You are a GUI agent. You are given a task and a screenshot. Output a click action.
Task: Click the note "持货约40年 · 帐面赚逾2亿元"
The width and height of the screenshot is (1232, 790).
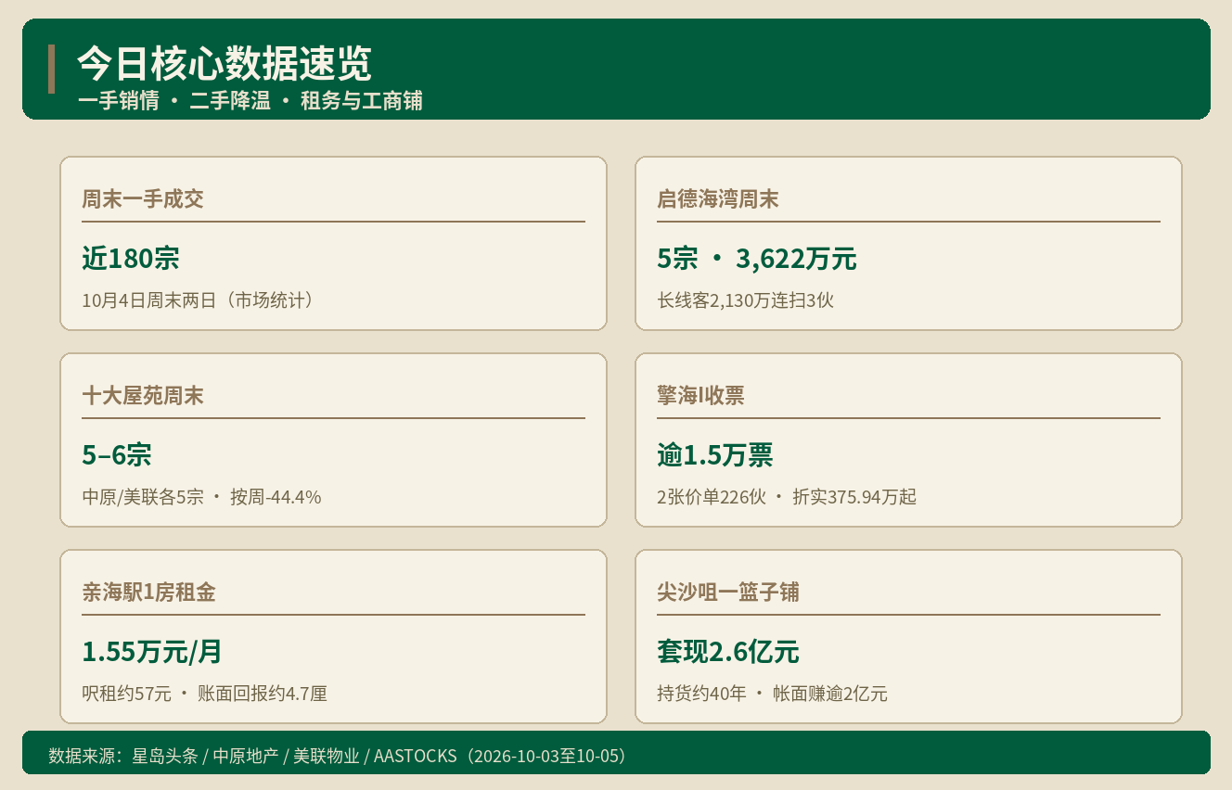773,694
